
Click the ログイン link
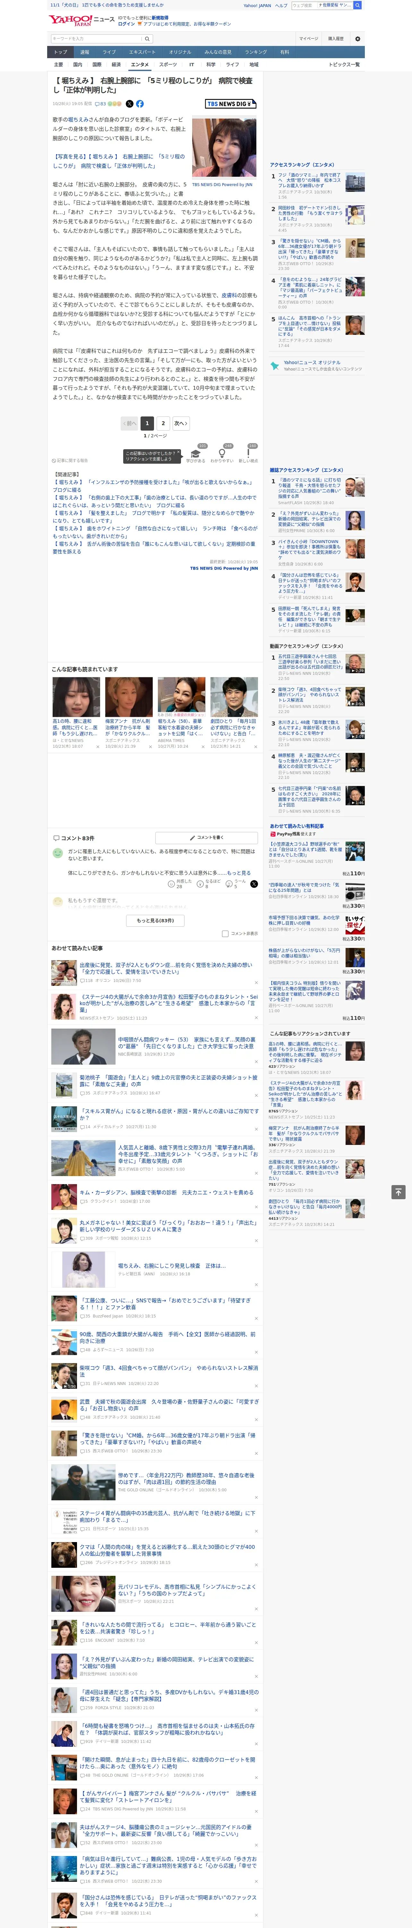(126, 24)
